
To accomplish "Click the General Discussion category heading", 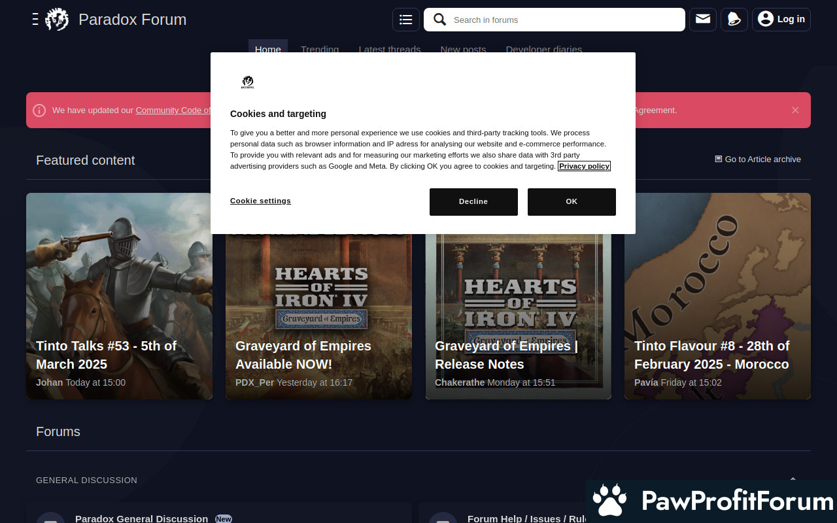I will pyautogui.click(x=86, y=480).
